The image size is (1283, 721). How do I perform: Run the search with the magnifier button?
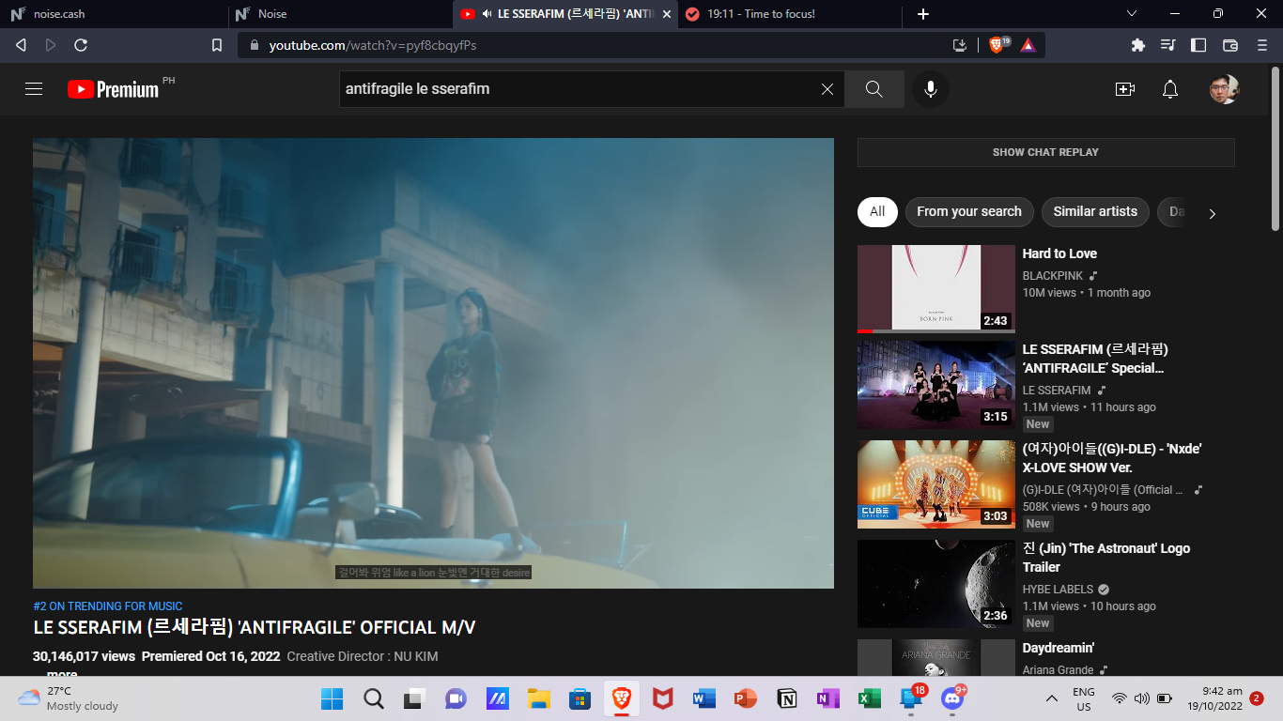tap(874, 89)
